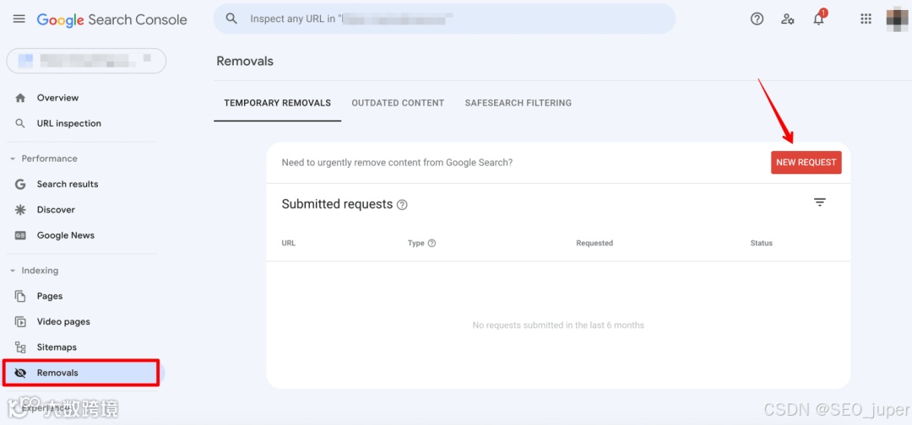Open the Google apps grid
Screen dimensions: 912x425
tap(866, 19)
